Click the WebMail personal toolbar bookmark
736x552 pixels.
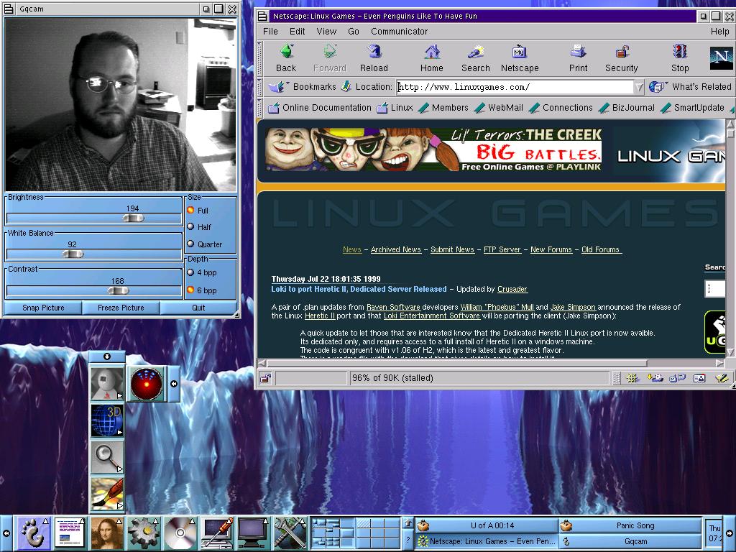point(498,108)
